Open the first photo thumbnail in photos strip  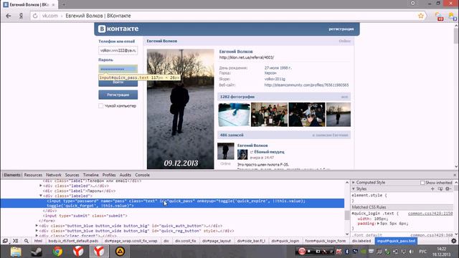pyautogui.click(x=234, y=115)
